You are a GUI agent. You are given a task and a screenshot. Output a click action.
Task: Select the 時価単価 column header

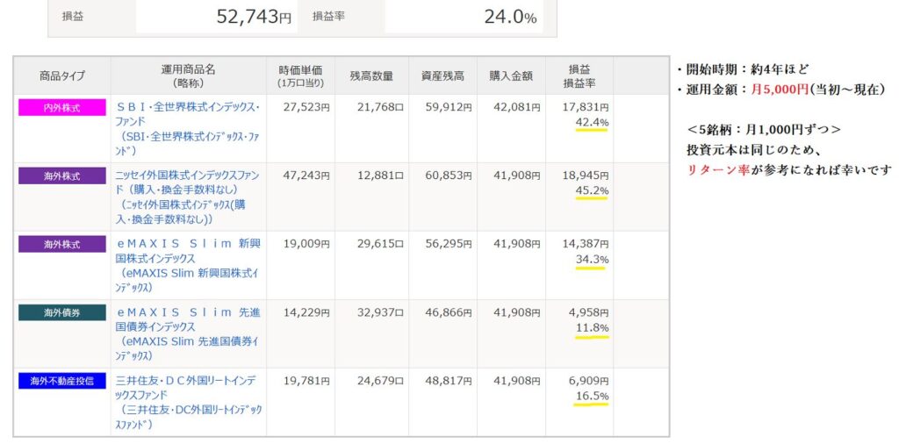click(x=300, y=76)
